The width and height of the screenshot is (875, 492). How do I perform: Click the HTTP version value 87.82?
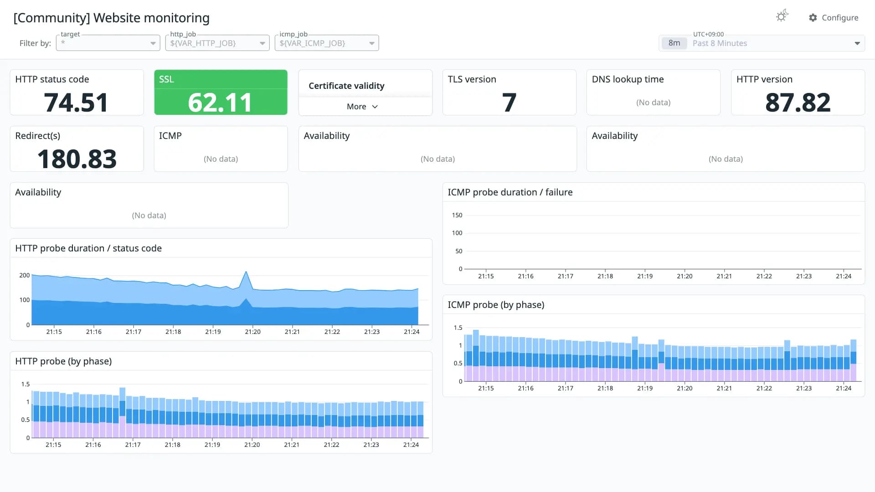point(798,102)
